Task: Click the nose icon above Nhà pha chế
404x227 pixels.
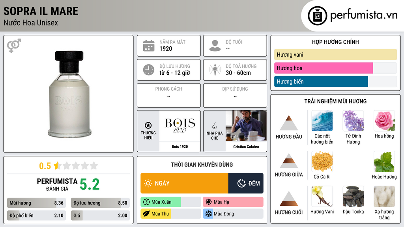Action: tap(214, 125)
